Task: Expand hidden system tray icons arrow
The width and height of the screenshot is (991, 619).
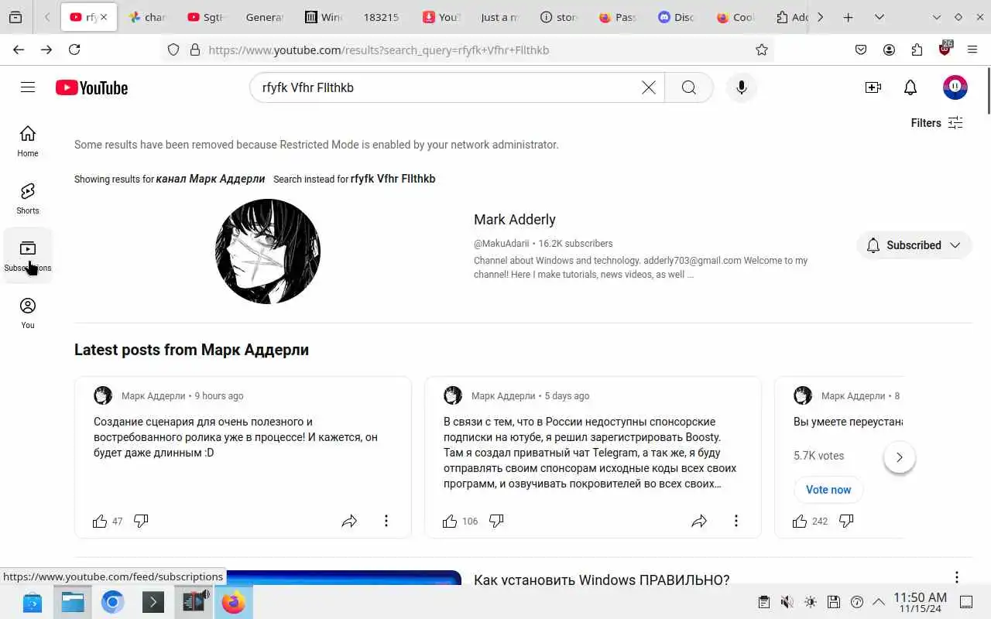Action: tap(879, 602)
